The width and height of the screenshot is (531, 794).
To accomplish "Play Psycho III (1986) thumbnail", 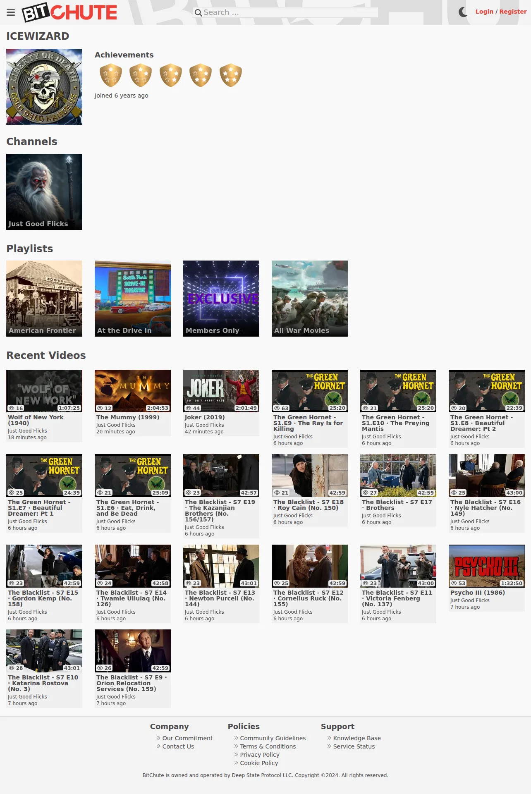I will pyautogui.click(x=487, y=566).
